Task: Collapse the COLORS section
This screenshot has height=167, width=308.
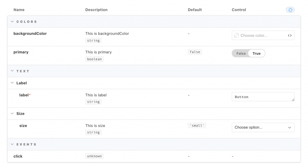Action: coord(12,22)
